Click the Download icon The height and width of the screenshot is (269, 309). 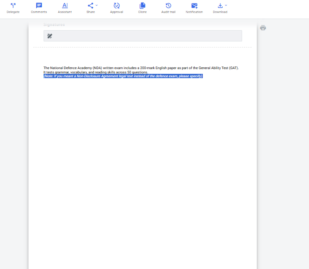coord(220,6)
